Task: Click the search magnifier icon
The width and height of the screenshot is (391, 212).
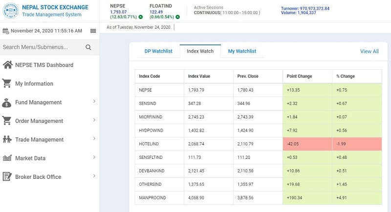Action: click(88, 47)
